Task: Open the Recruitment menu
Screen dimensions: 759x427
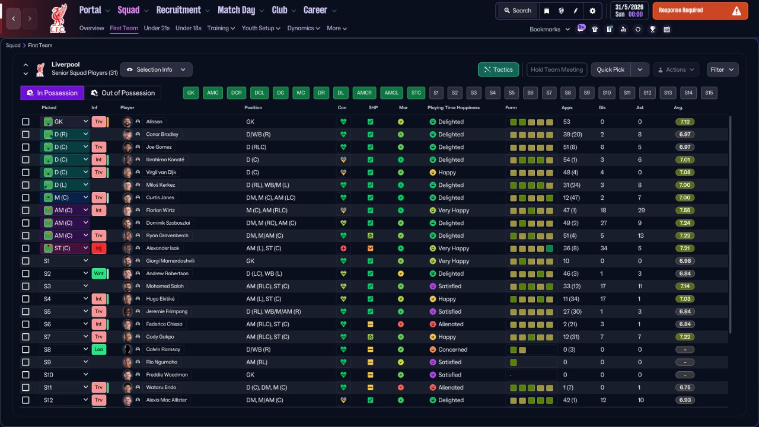Action: pos(183,10)
